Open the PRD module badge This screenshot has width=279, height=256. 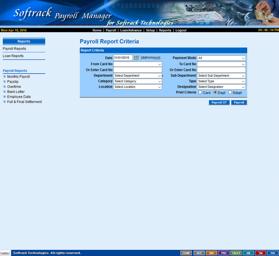coord(224,253)
